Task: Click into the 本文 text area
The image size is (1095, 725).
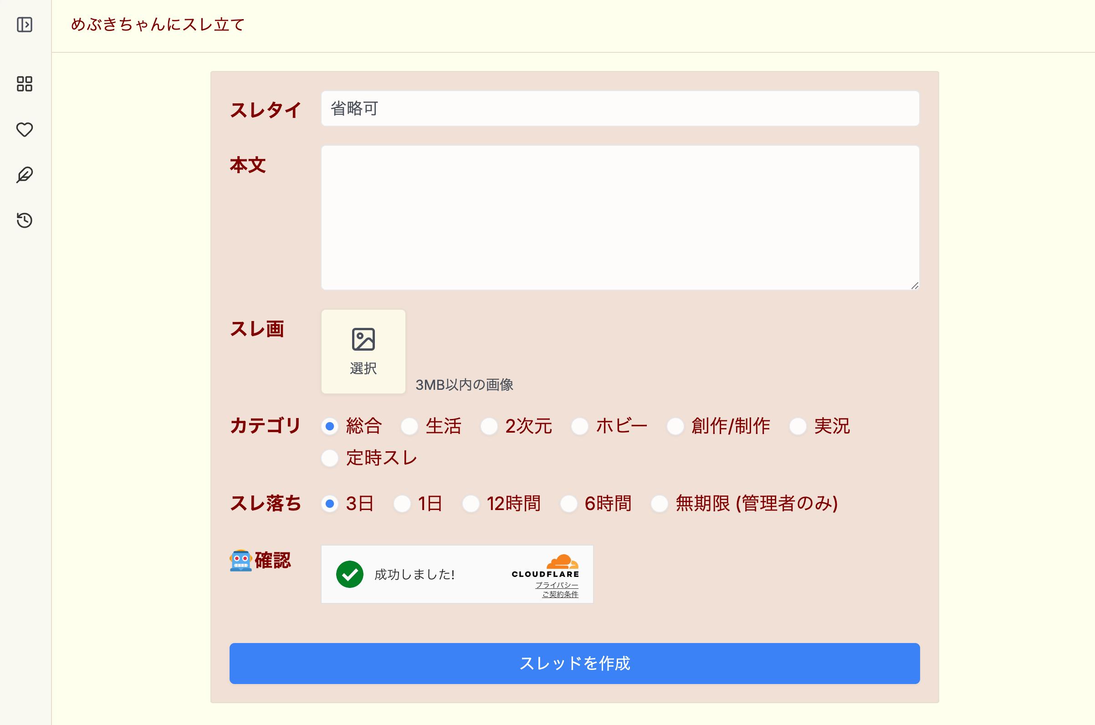Action: (x=619, y=218)
